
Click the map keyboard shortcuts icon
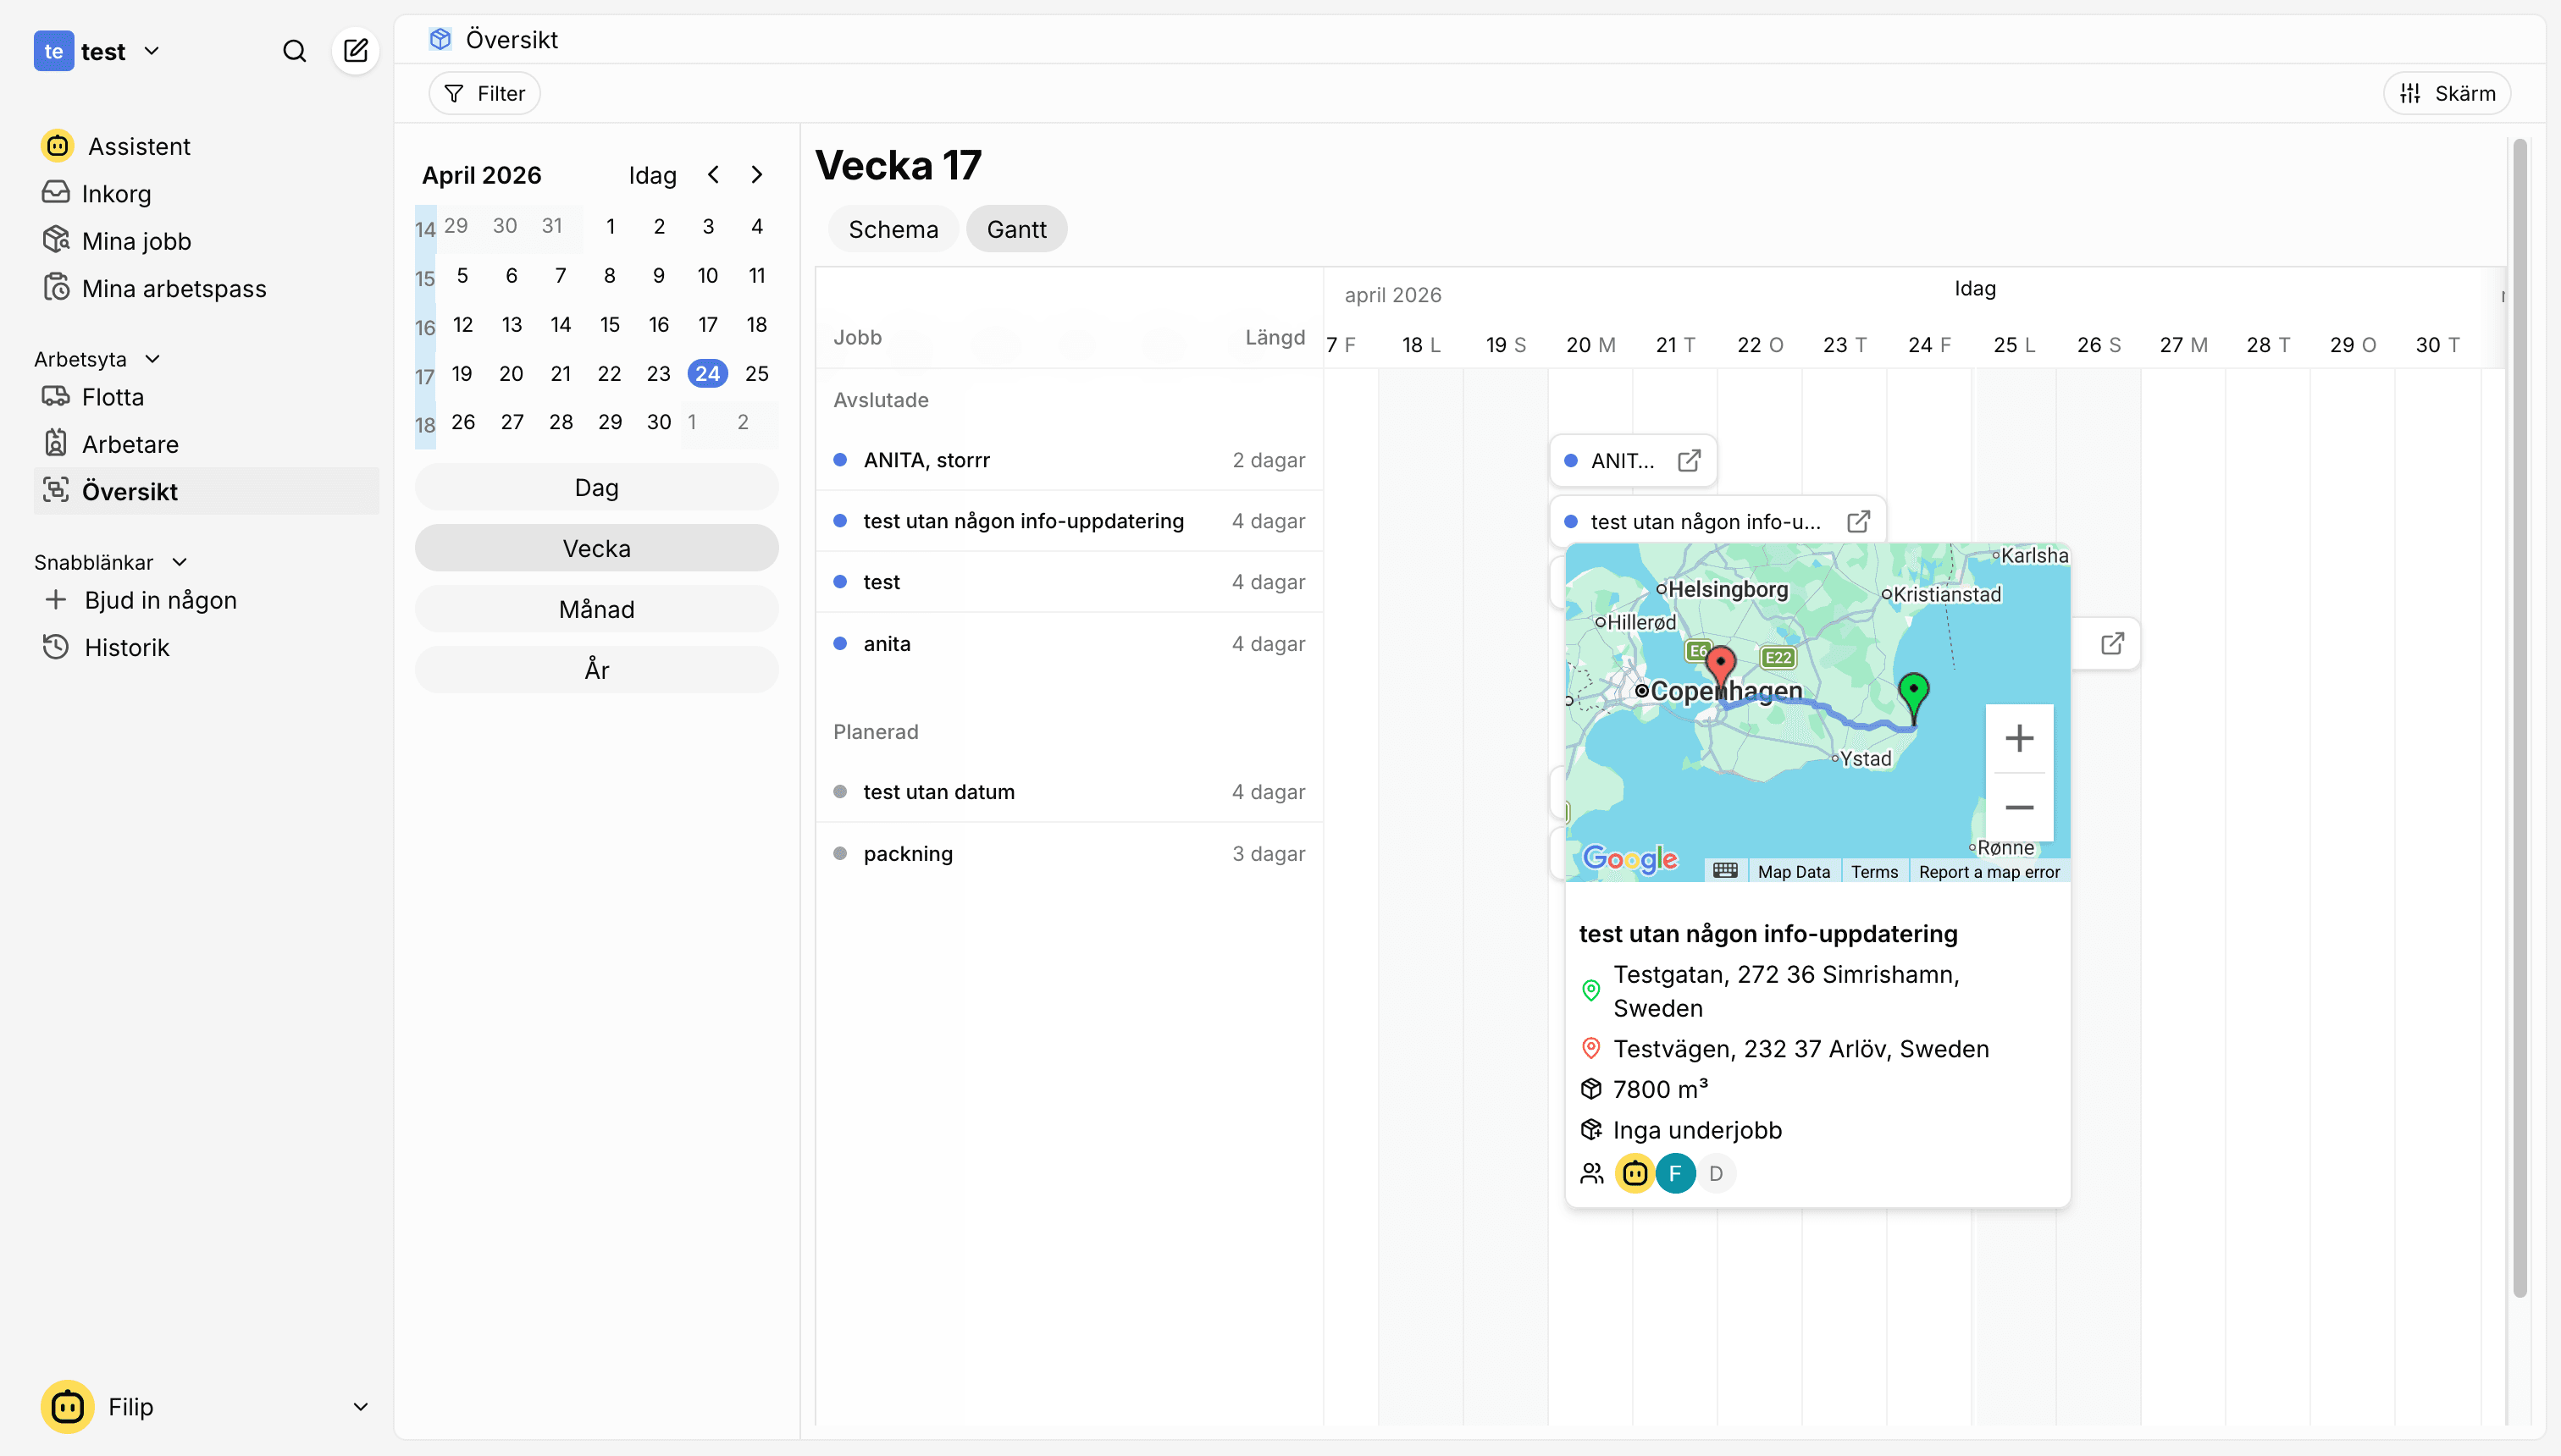(x=1724, y=870)
